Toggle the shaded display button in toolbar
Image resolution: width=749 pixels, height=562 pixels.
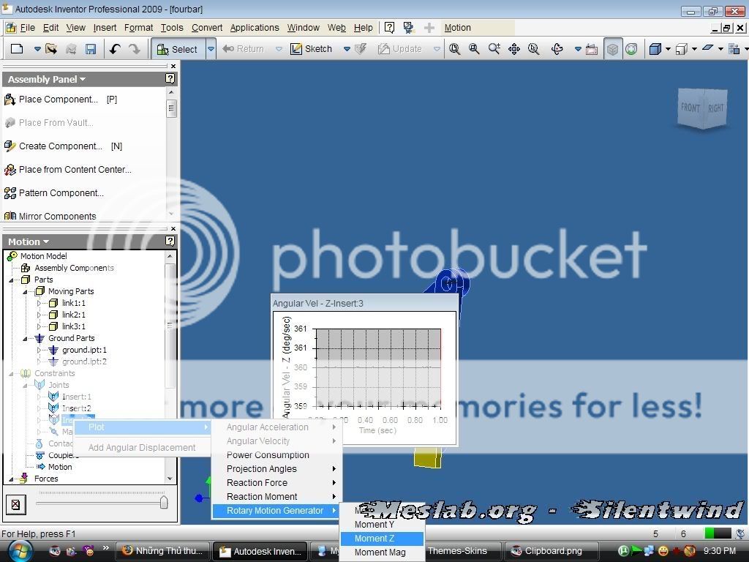tap(612, 49)
